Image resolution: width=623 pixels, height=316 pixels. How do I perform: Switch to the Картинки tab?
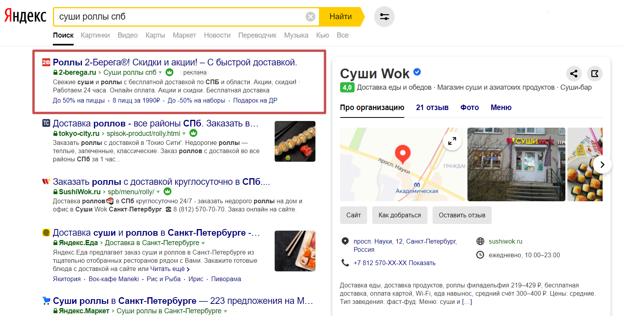95,35
